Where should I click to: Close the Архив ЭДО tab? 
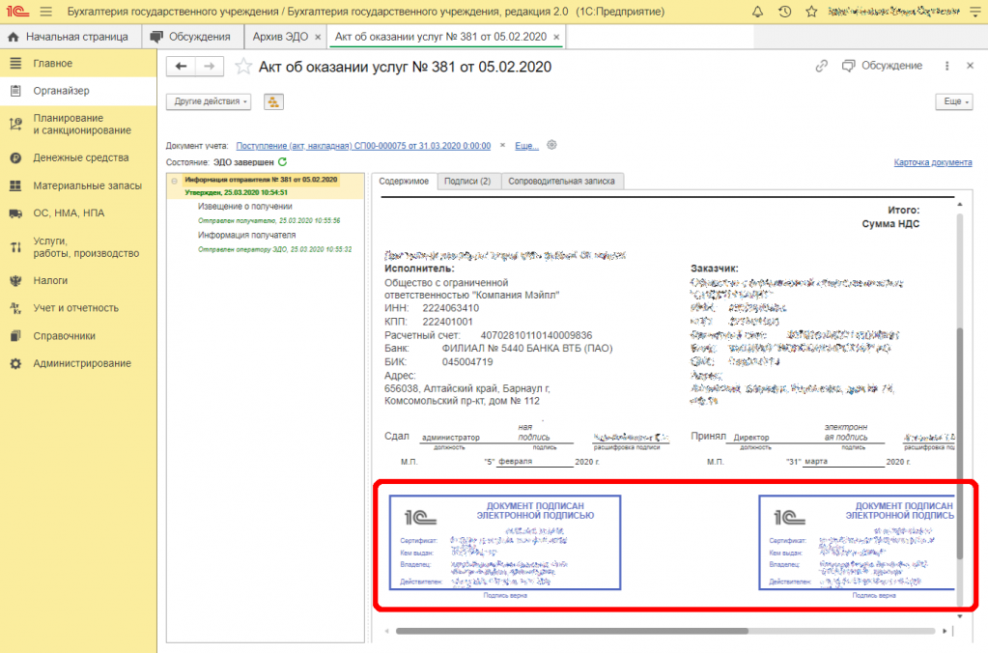coord(317,37)
